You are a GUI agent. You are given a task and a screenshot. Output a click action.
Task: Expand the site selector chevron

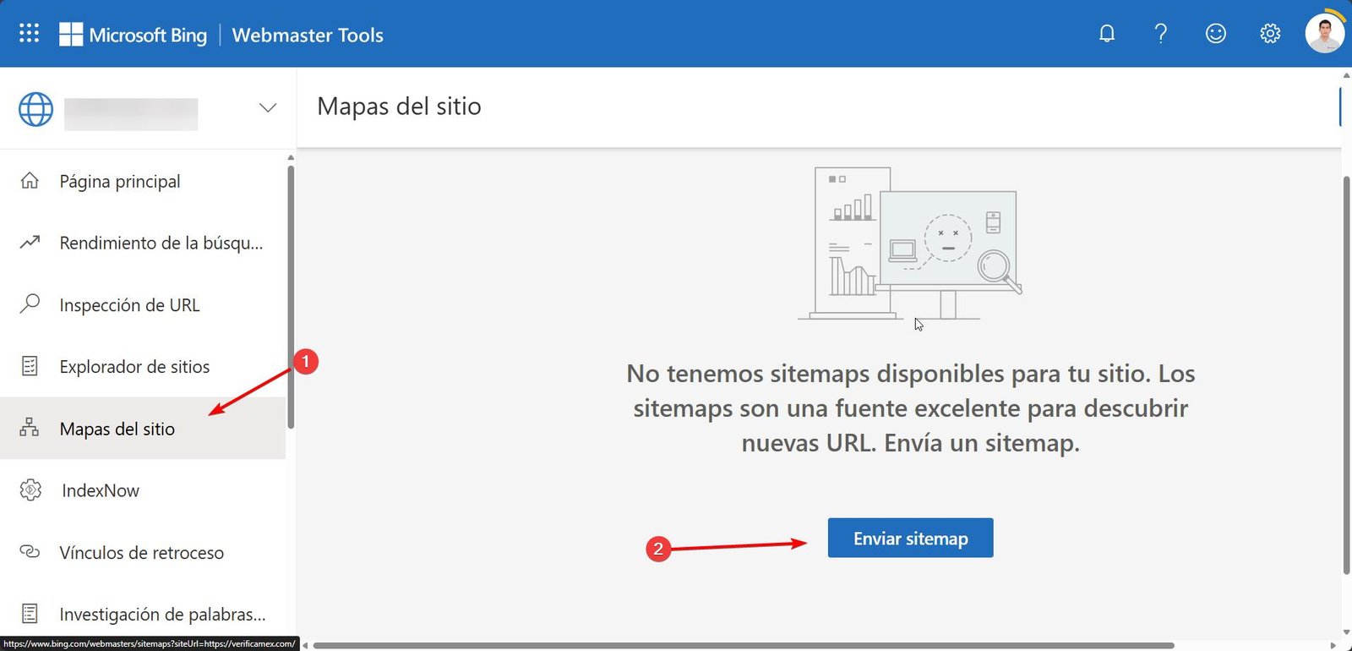(268, 107)
